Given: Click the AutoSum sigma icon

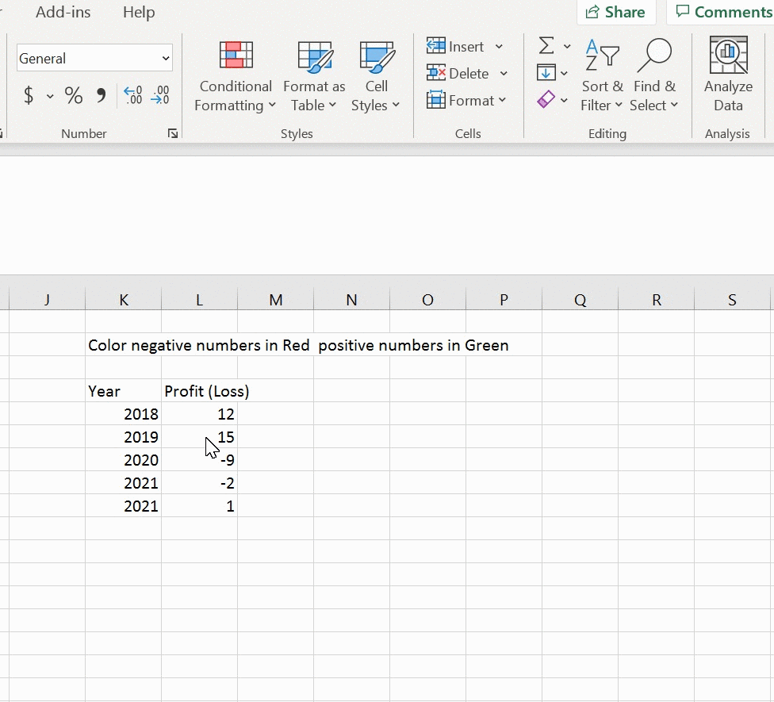Looking at the screenshot, I should pyautogui.click(x=546, y=46).
